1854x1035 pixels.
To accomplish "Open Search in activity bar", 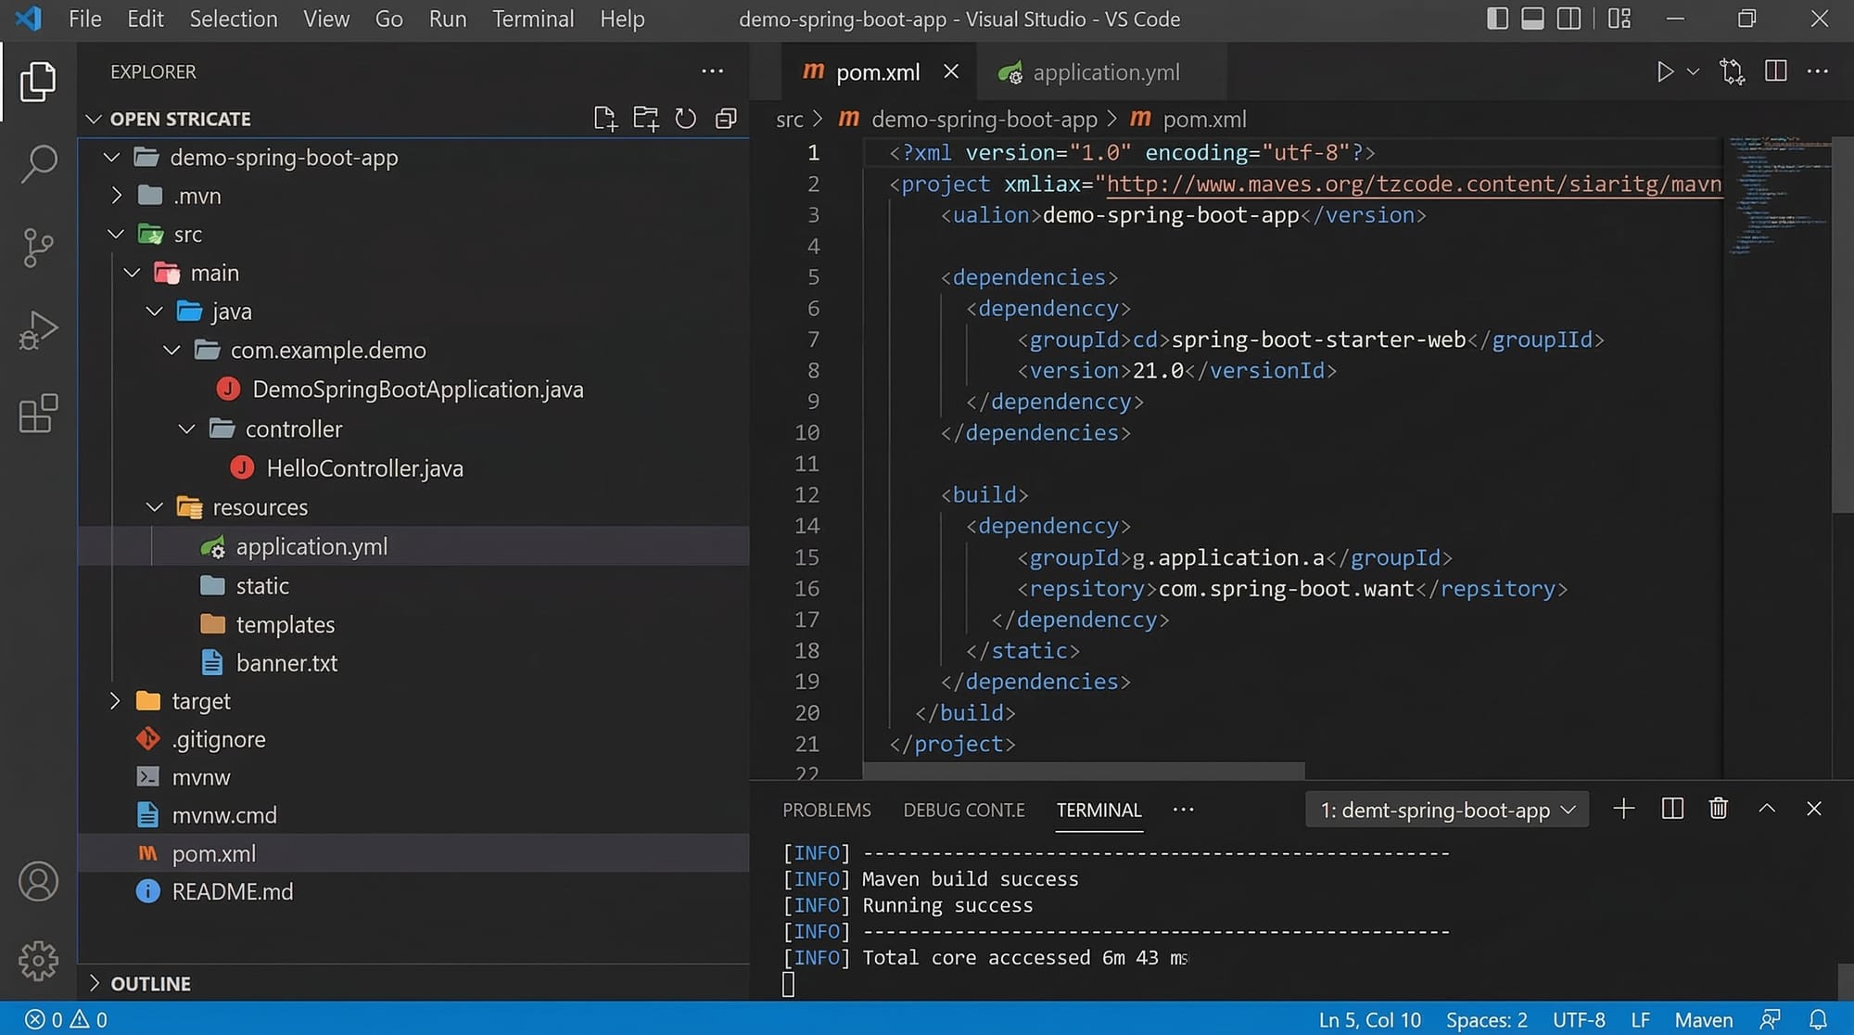I will (38, 164).
